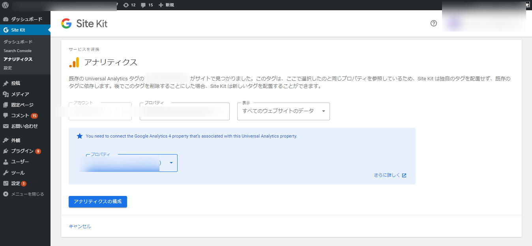This screenshot has width=532, height=246.
Task: Open 投稿 in the sidebar
Action: click(x=25, y=84)
